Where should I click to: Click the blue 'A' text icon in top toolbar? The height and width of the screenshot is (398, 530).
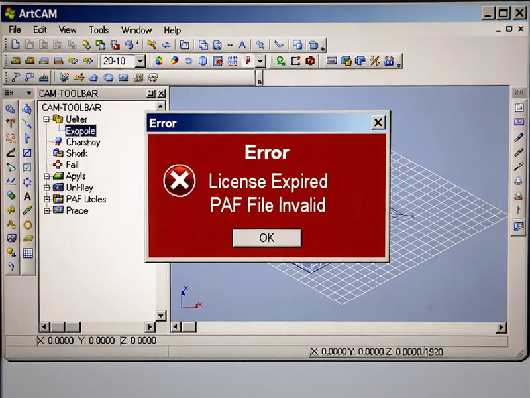click(x=242, y=45)
